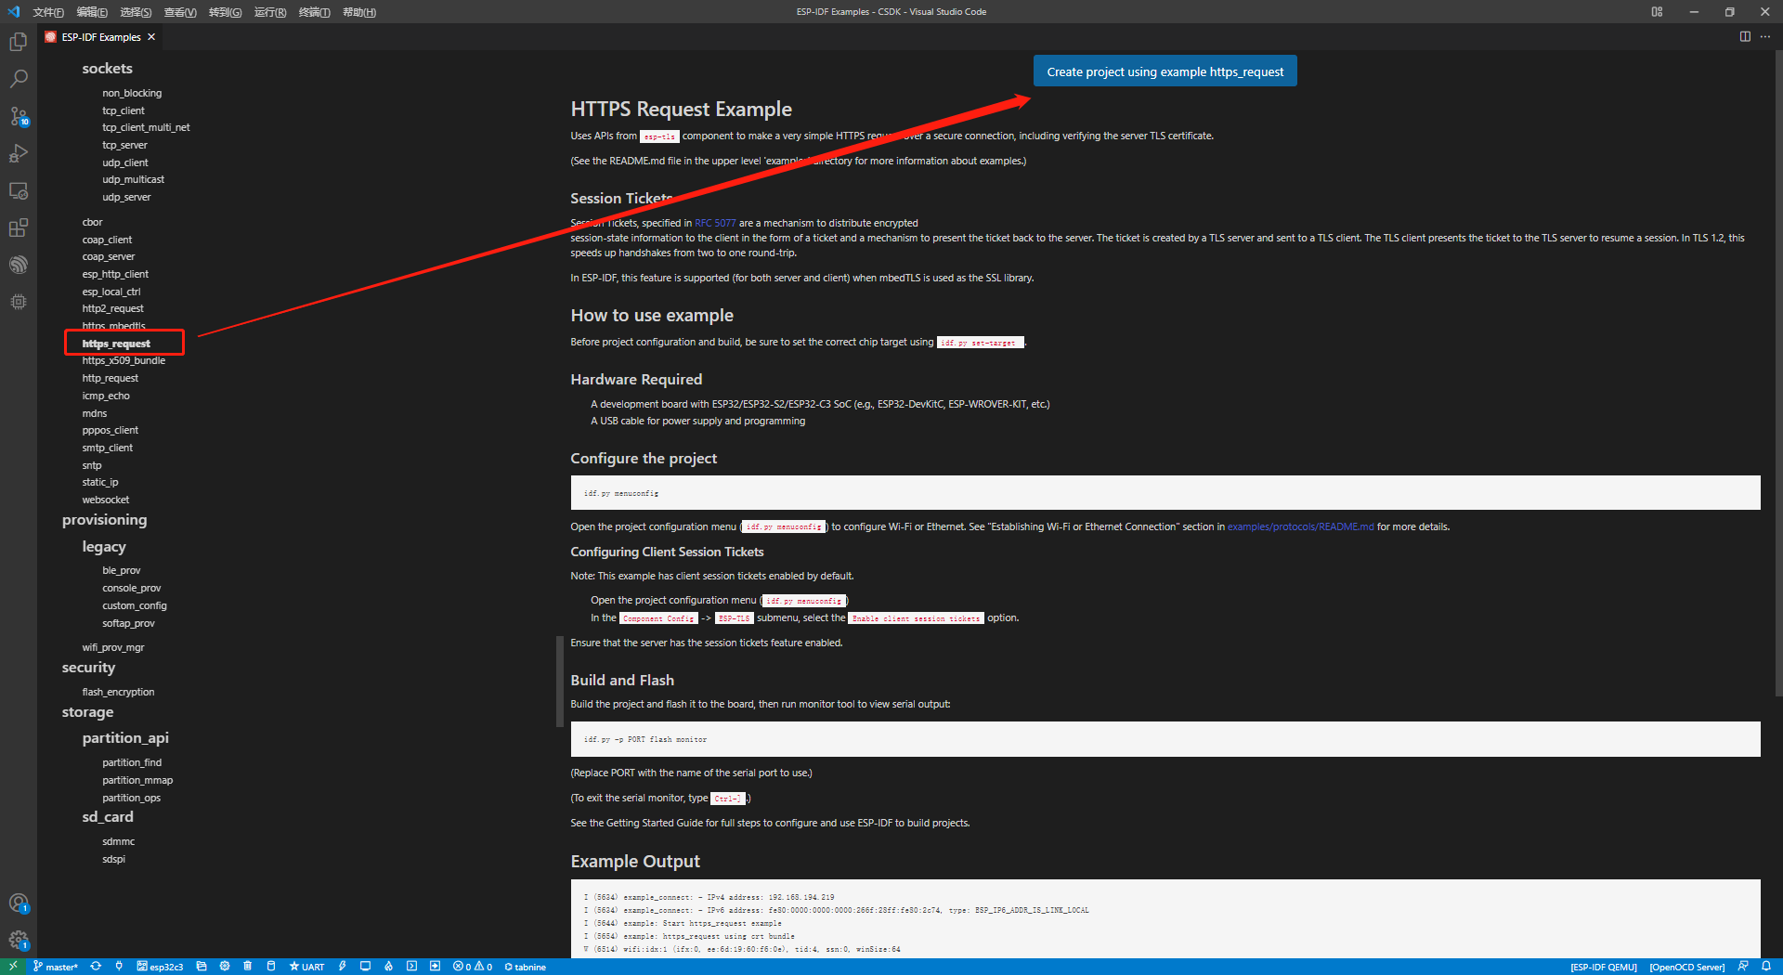Open the 编辑(E) menu
The image size is (1783, 975).
[92, 12]
